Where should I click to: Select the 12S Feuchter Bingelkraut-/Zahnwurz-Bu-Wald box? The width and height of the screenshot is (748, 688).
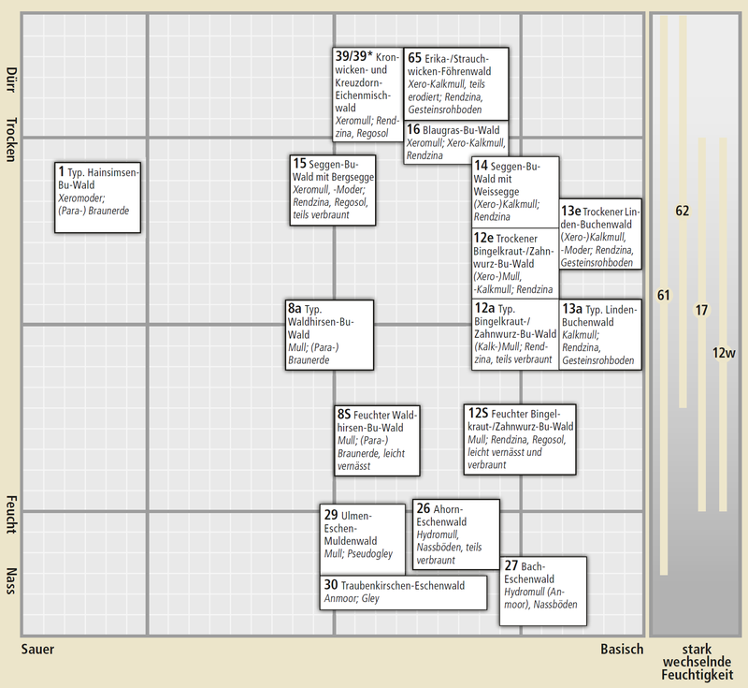click(x=519, y=439)
